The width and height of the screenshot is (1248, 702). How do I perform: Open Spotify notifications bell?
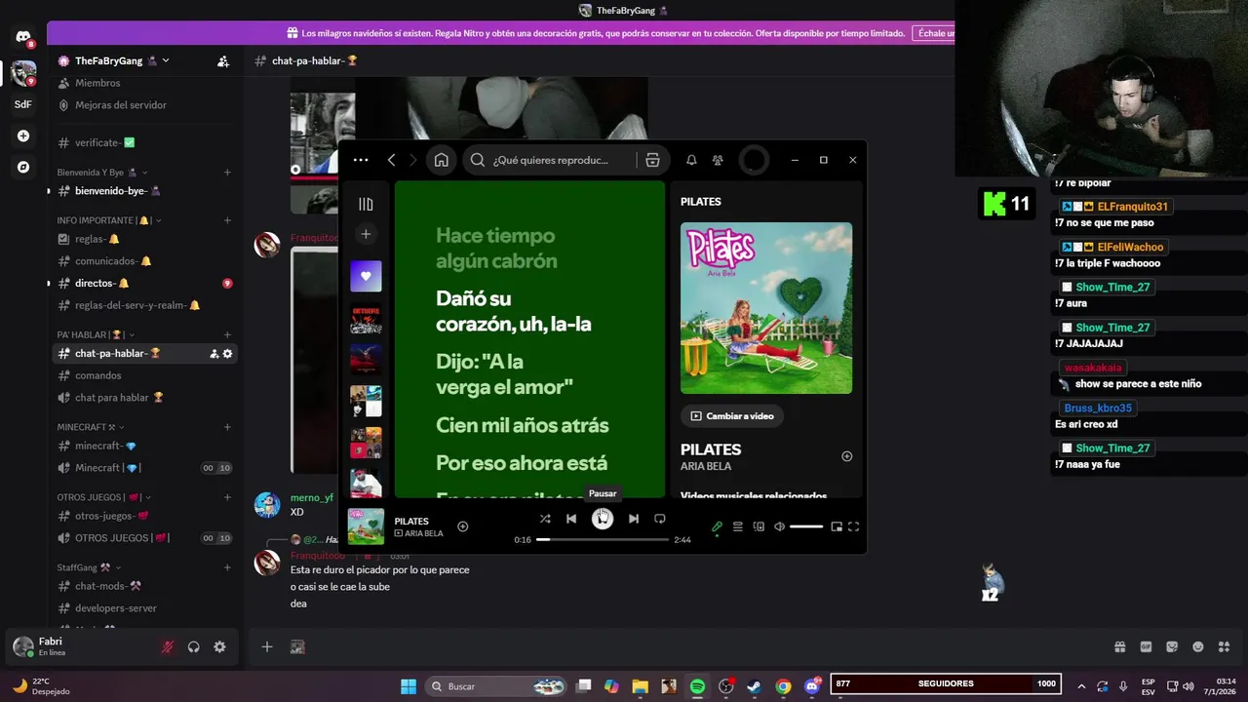tap(691, 160)
